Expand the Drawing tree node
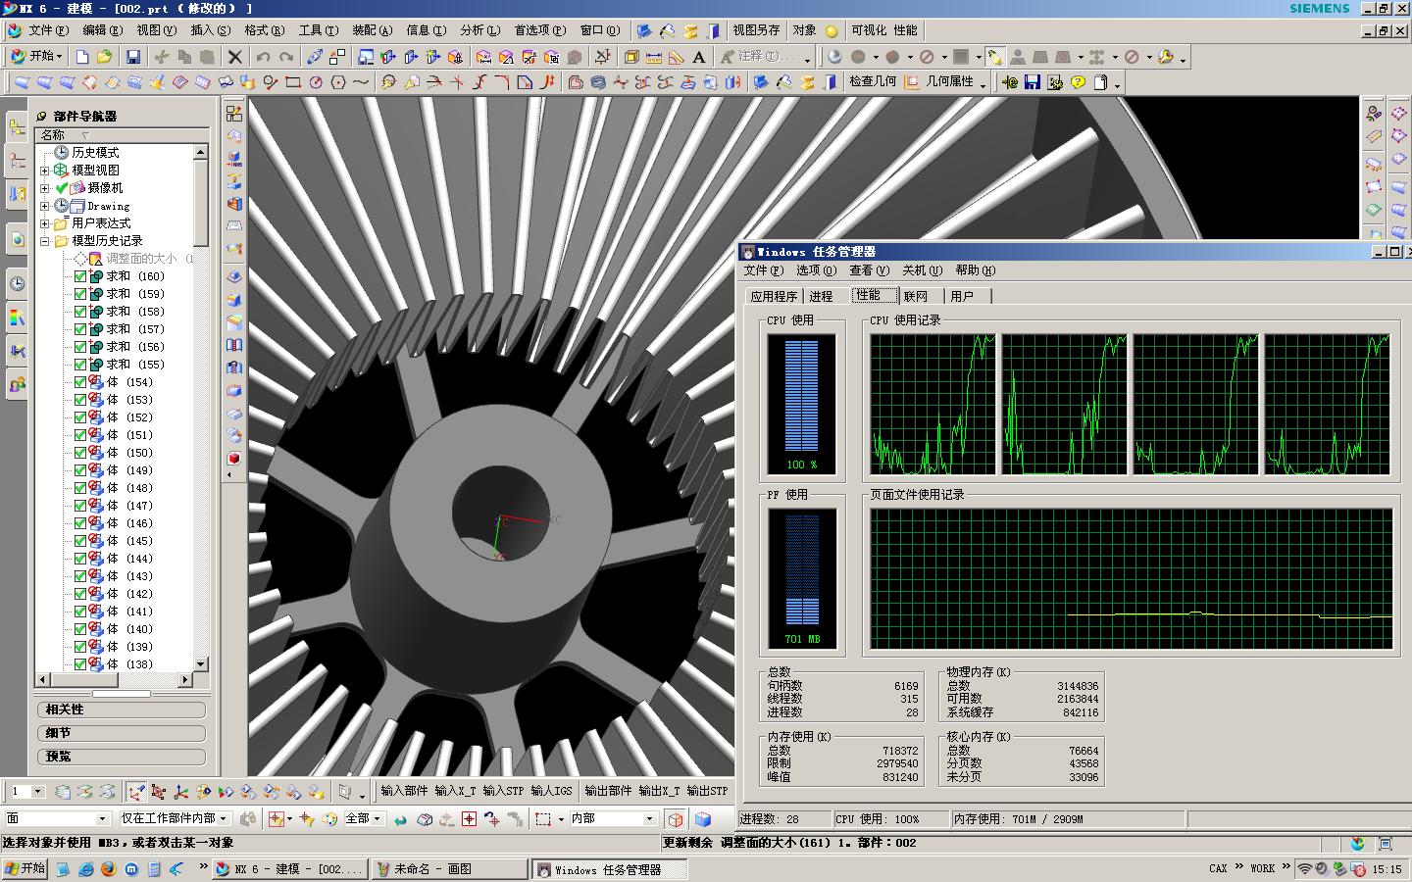This screenshot has width=1412, height=882. (44, 206)
